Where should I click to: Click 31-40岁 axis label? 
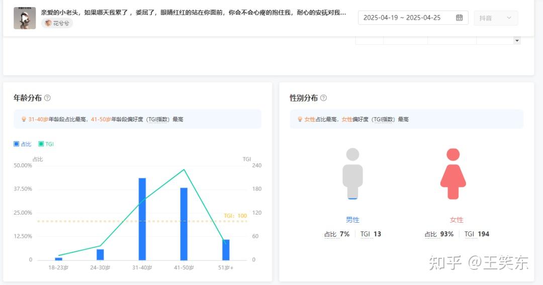(x=142, y=268)
